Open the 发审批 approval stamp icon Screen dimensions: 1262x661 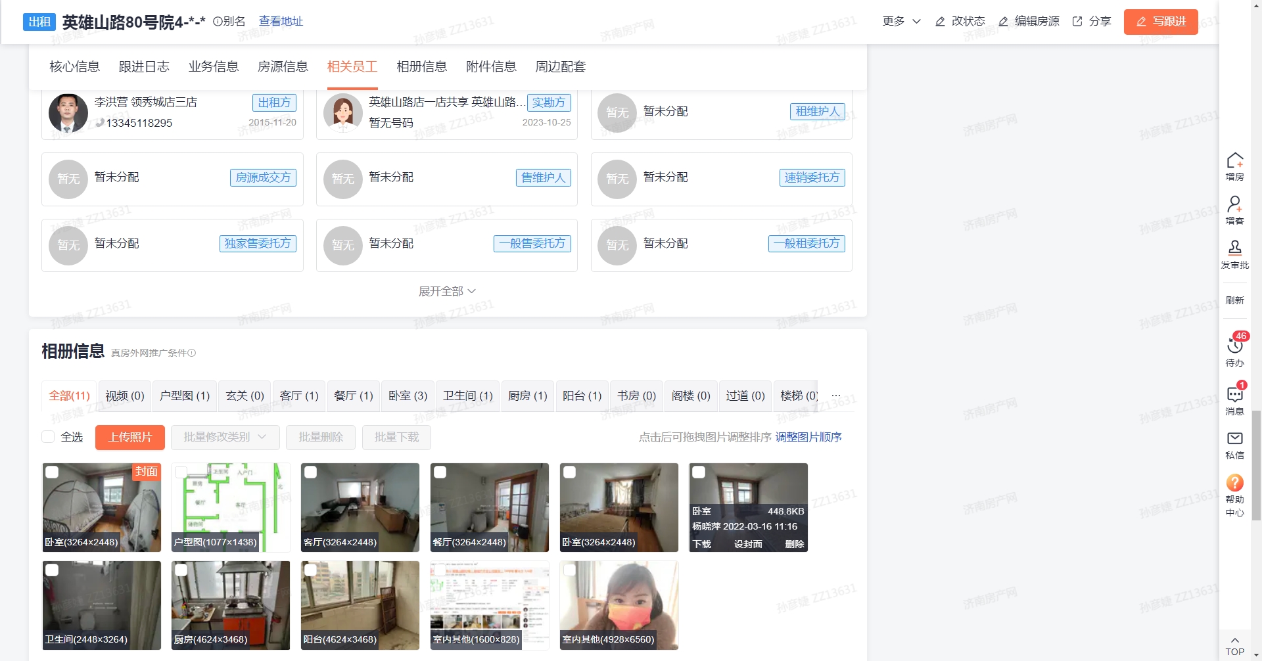click(x=1234, y=248)
